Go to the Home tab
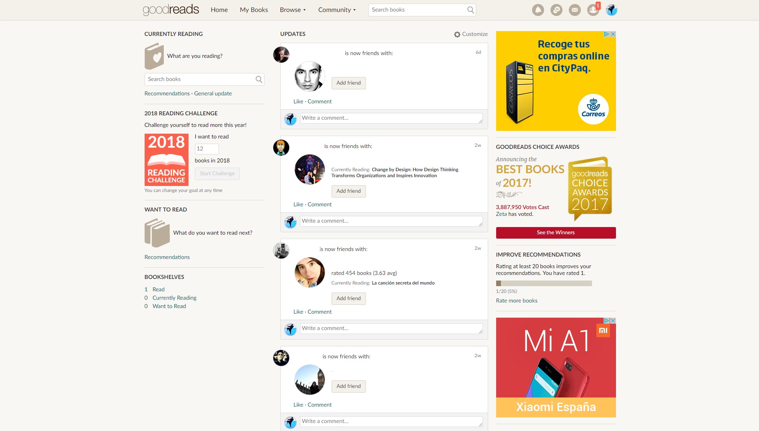759x431 pixels. (x=219, y=10)
